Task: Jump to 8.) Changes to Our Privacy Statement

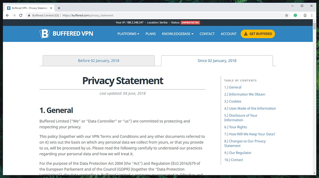Action: [x=245, y=143]
